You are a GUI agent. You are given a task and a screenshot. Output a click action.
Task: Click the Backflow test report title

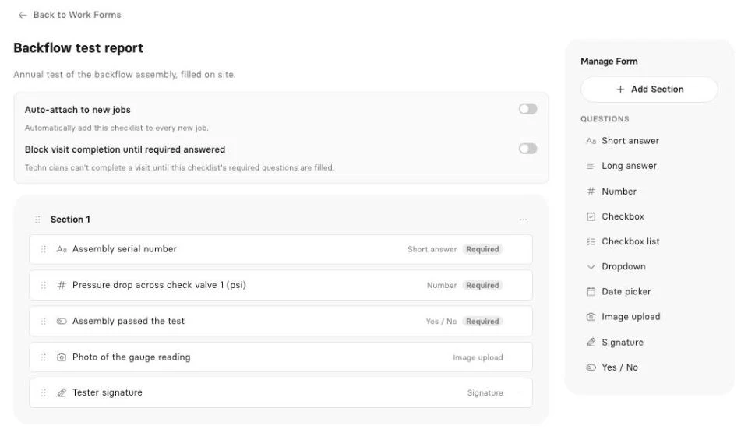tap(78, 48)
